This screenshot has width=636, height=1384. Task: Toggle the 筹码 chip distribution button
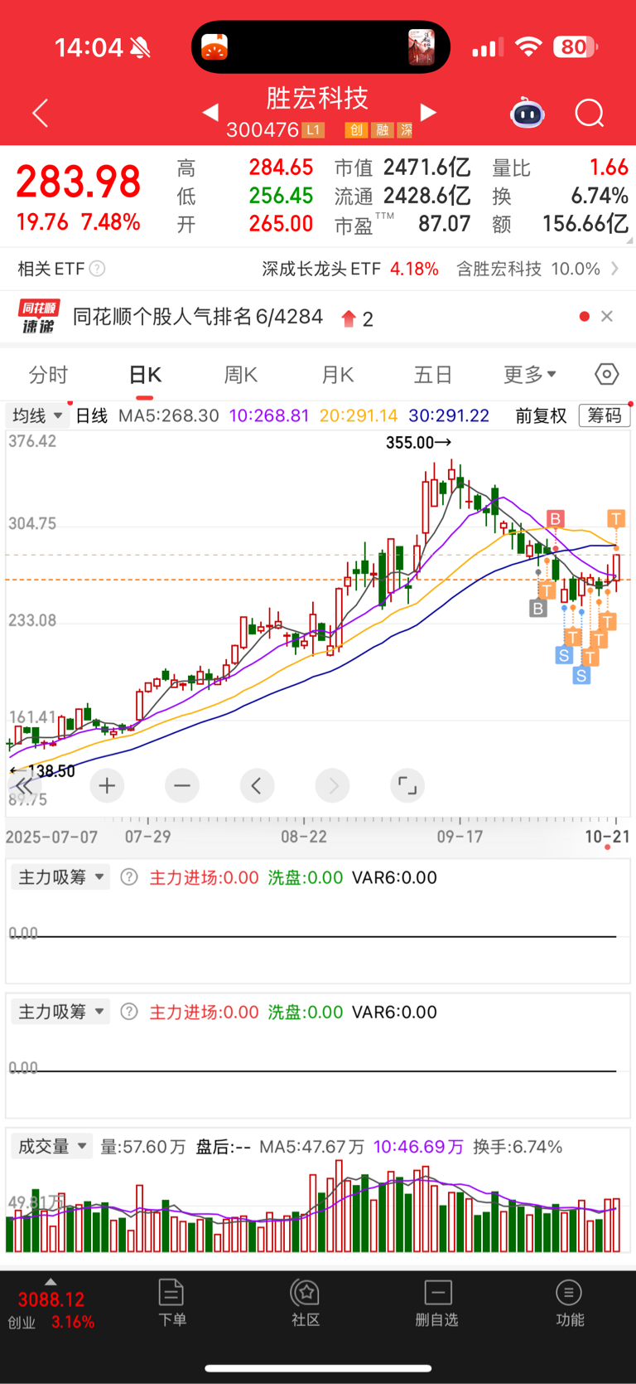click(x=605, y=415)
